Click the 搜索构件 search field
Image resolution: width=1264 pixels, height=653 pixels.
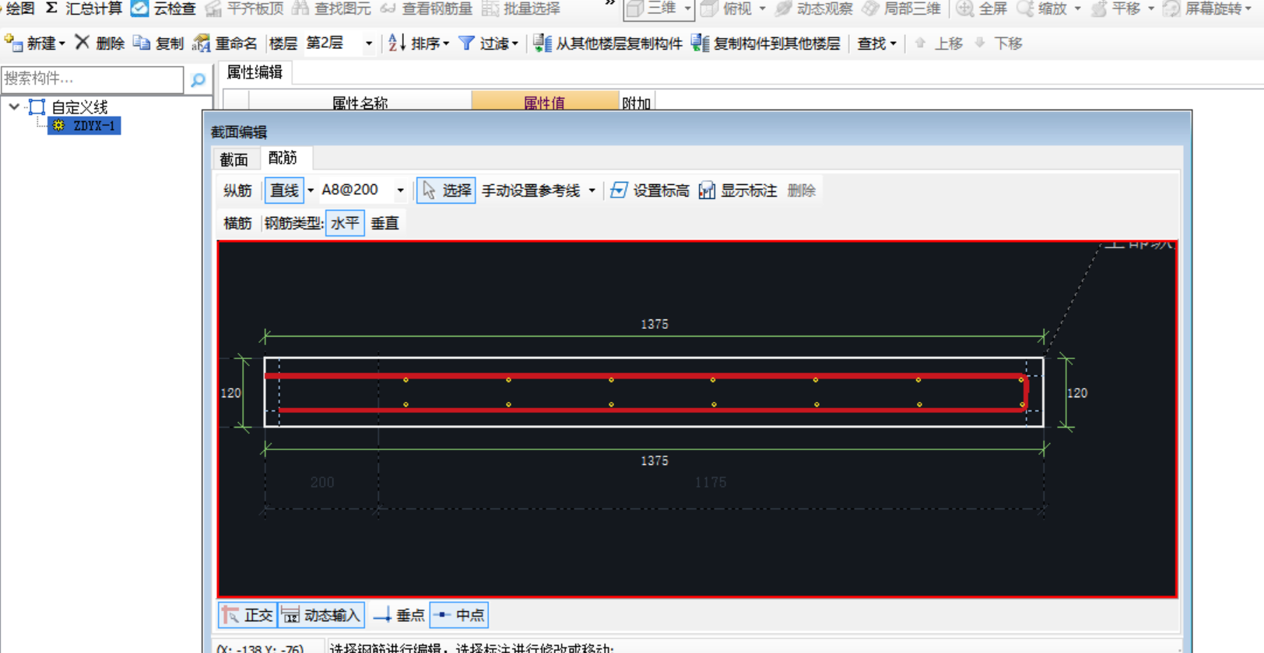(92, 79)
